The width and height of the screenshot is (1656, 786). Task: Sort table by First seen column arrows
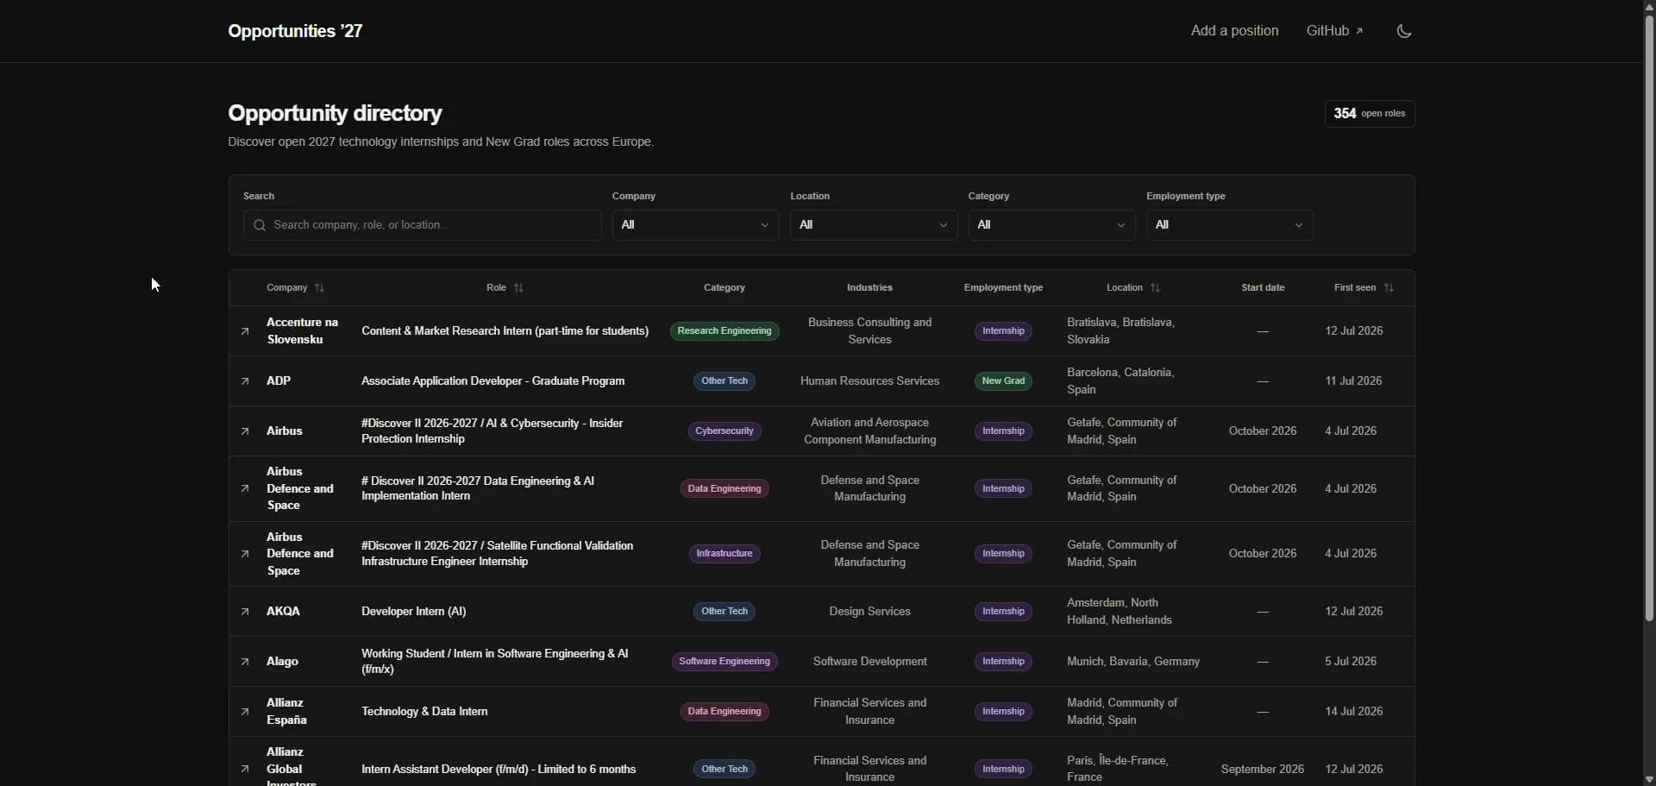pyautogui.click(x=1389, y=288)
